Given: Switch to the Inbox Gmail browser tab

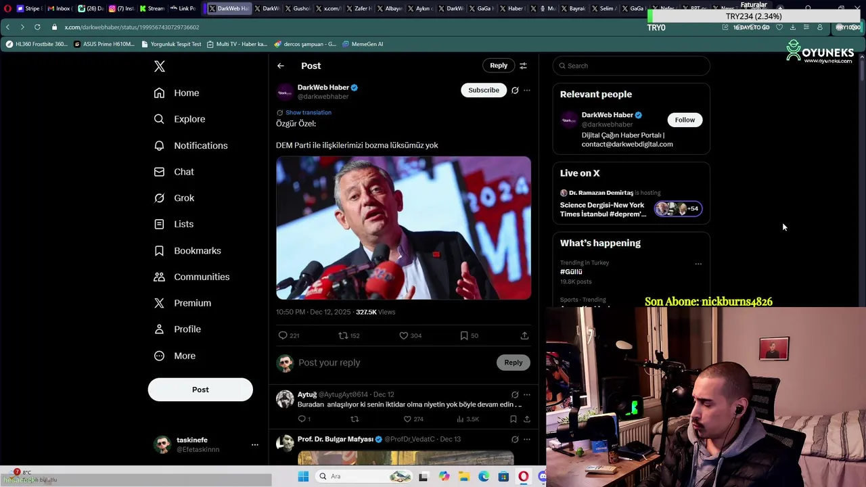Looking at the screenshot, I should [60, 9].
